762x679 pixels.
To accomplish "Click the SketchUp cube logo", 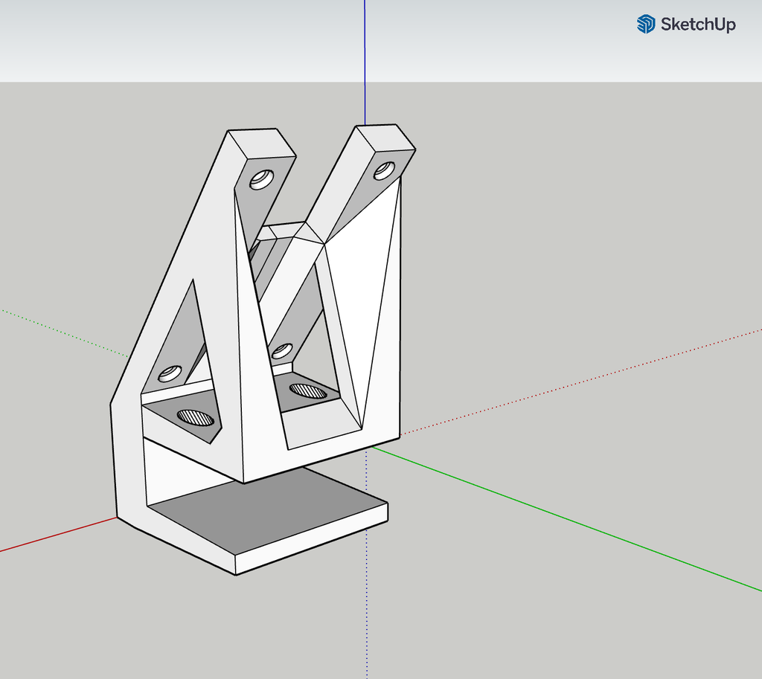I will (x=645, y=24).
